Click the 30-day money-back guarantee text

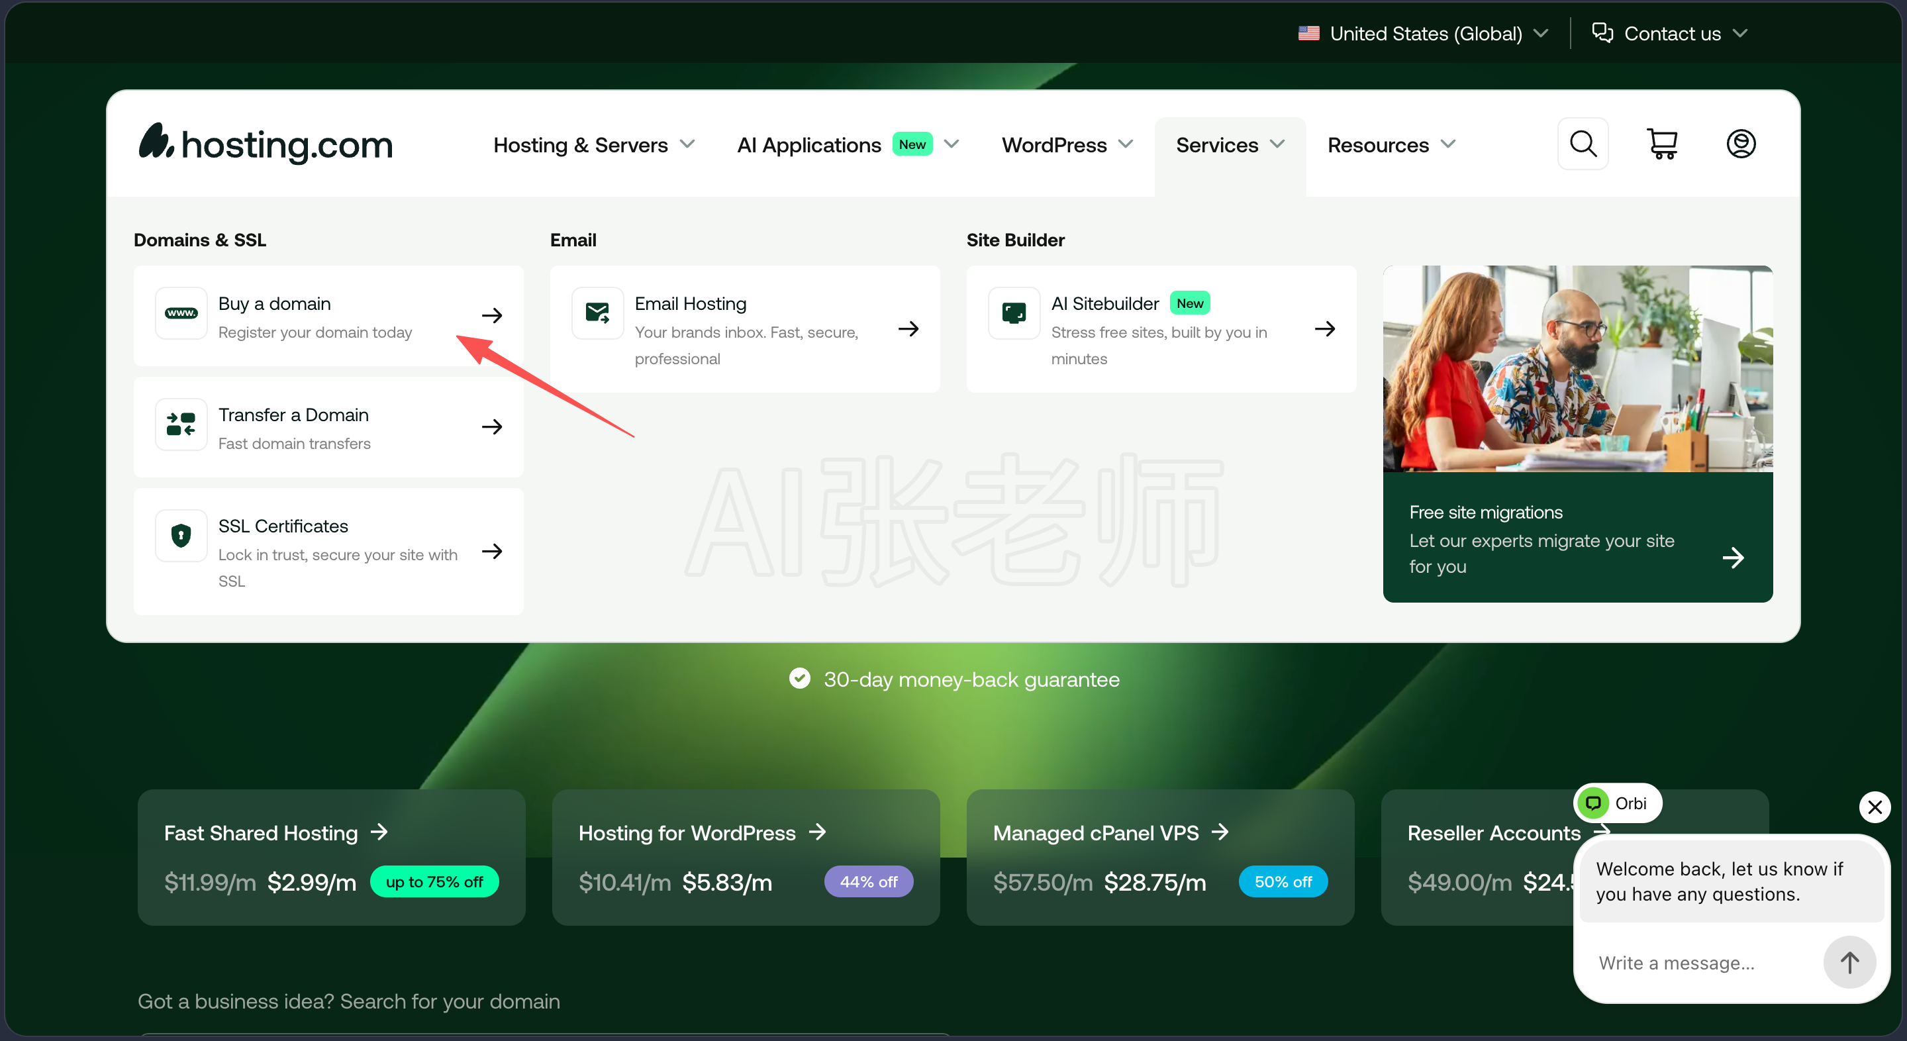971,679
